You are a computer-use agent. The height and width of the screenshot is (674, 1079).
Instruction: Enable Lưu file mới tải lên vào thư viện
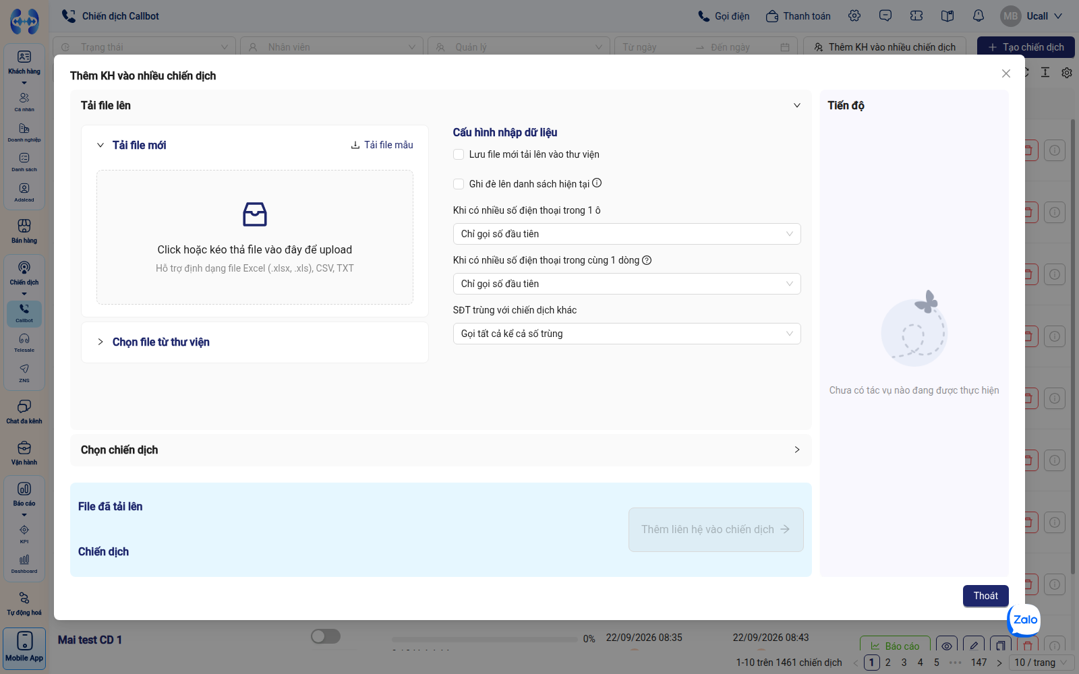[x=459, y=154]
